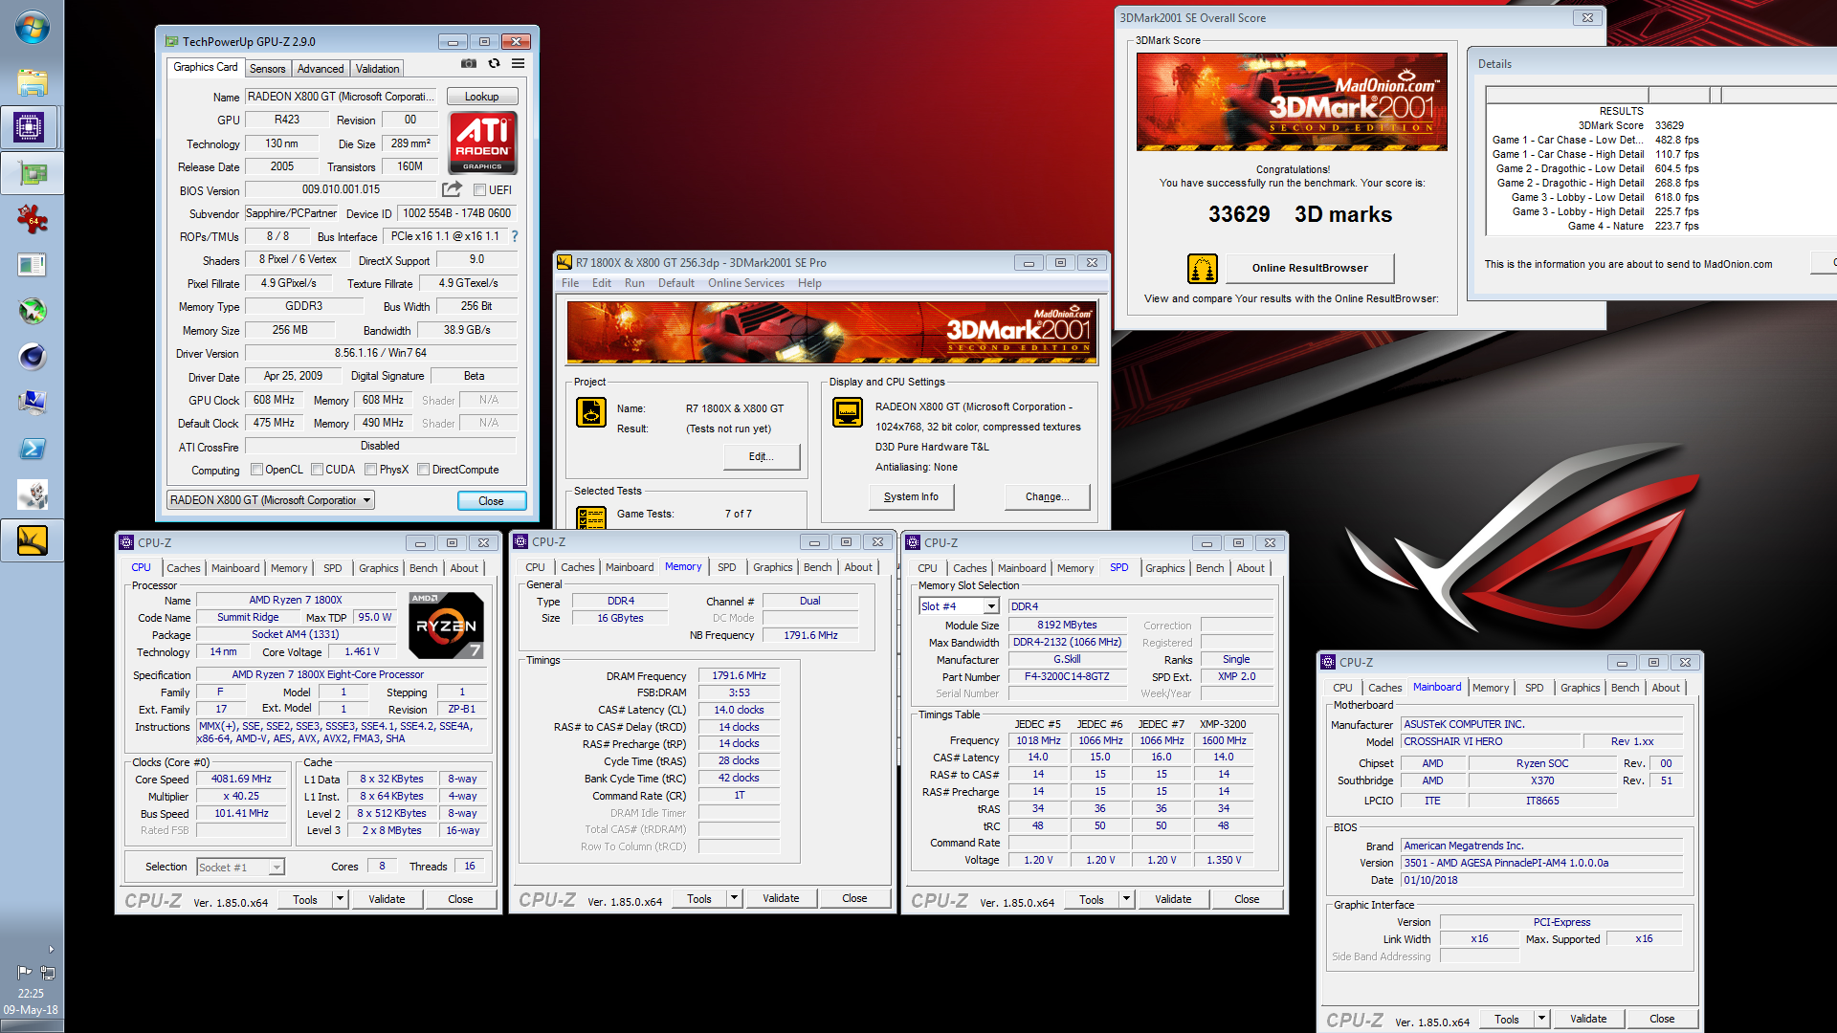Viewport: 1837px width, 1033px height.
Task: Click the DRAM Frequency value 1791.6 MHz
Action: pos(739,675)
